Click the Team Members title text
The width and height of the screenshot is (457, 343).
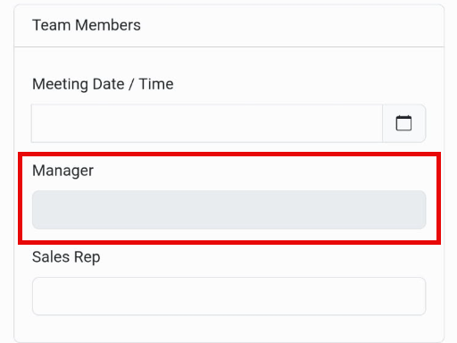point(87,25)
